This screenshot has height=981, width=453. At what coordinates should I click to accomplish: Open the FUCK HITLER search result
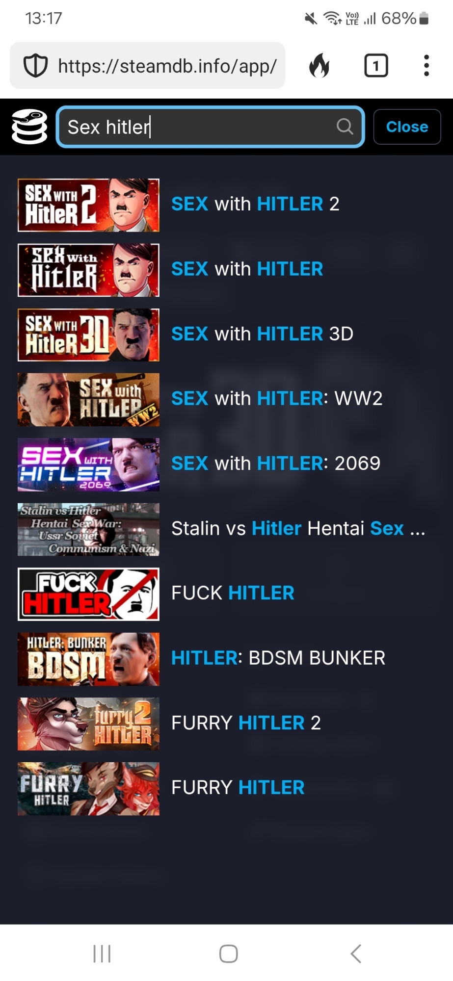[x=226, y=594]
